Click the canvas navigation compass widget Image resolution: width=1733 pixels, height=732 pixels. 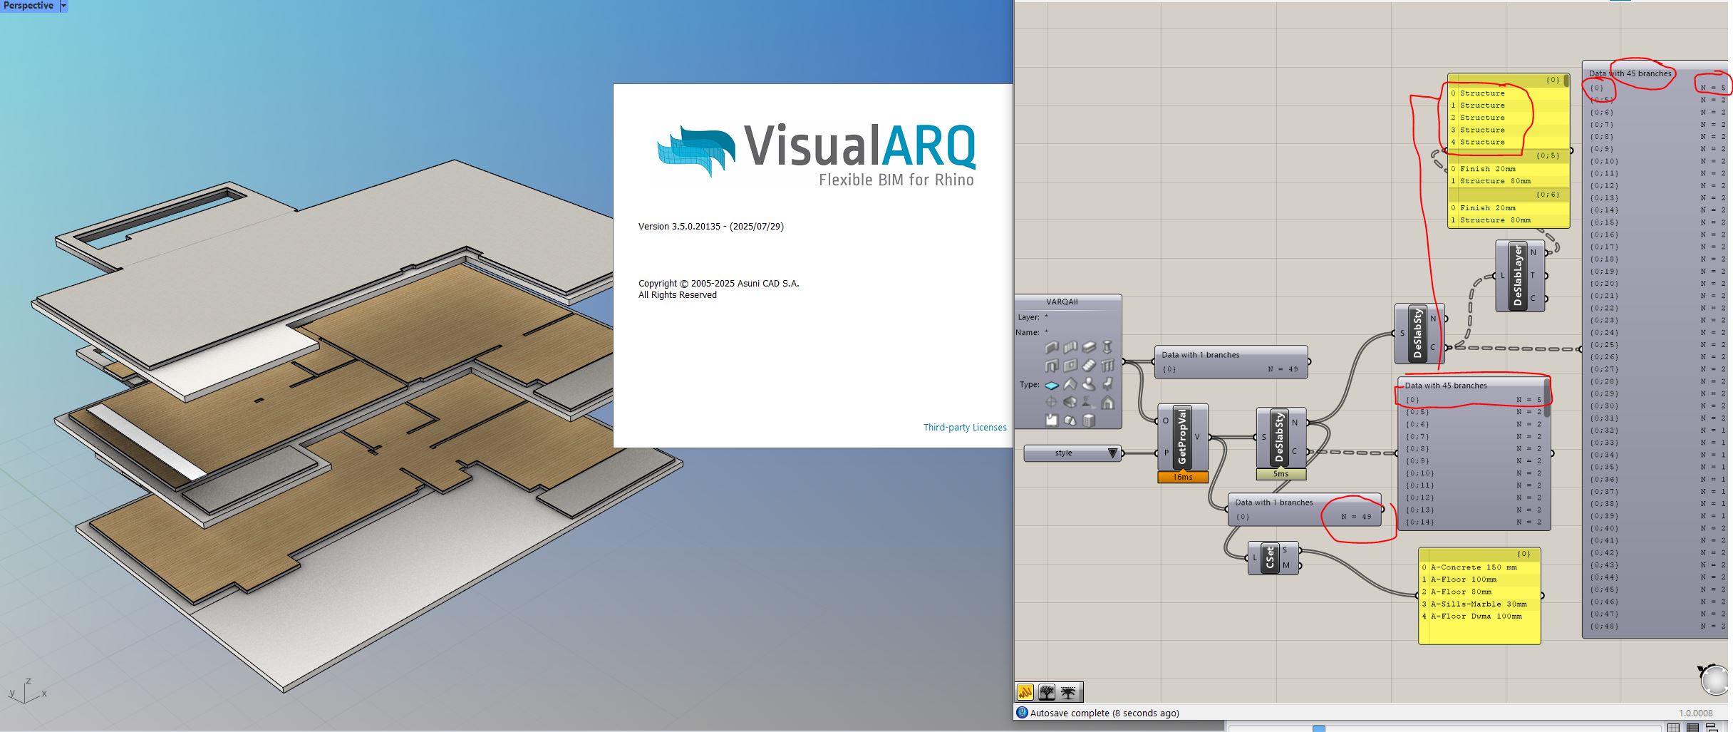[x=1715, y=680]
